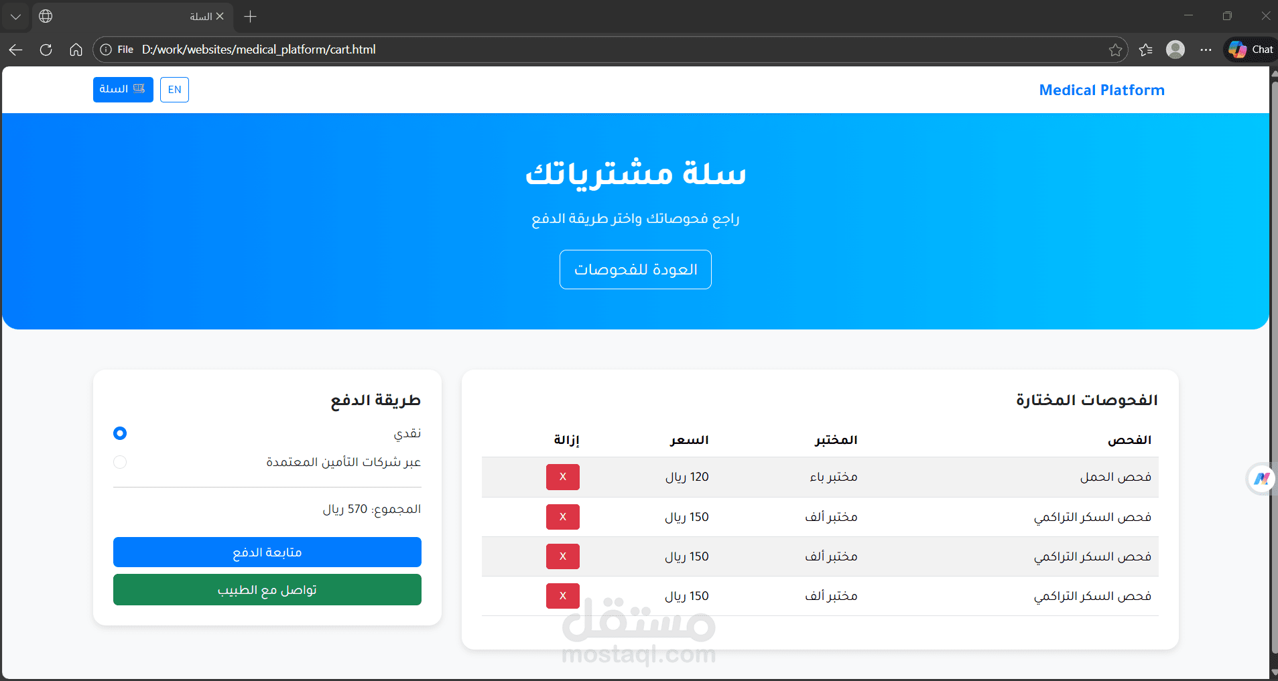Click the browser back arrow
Screen dimensions: 1278x681
15,50
